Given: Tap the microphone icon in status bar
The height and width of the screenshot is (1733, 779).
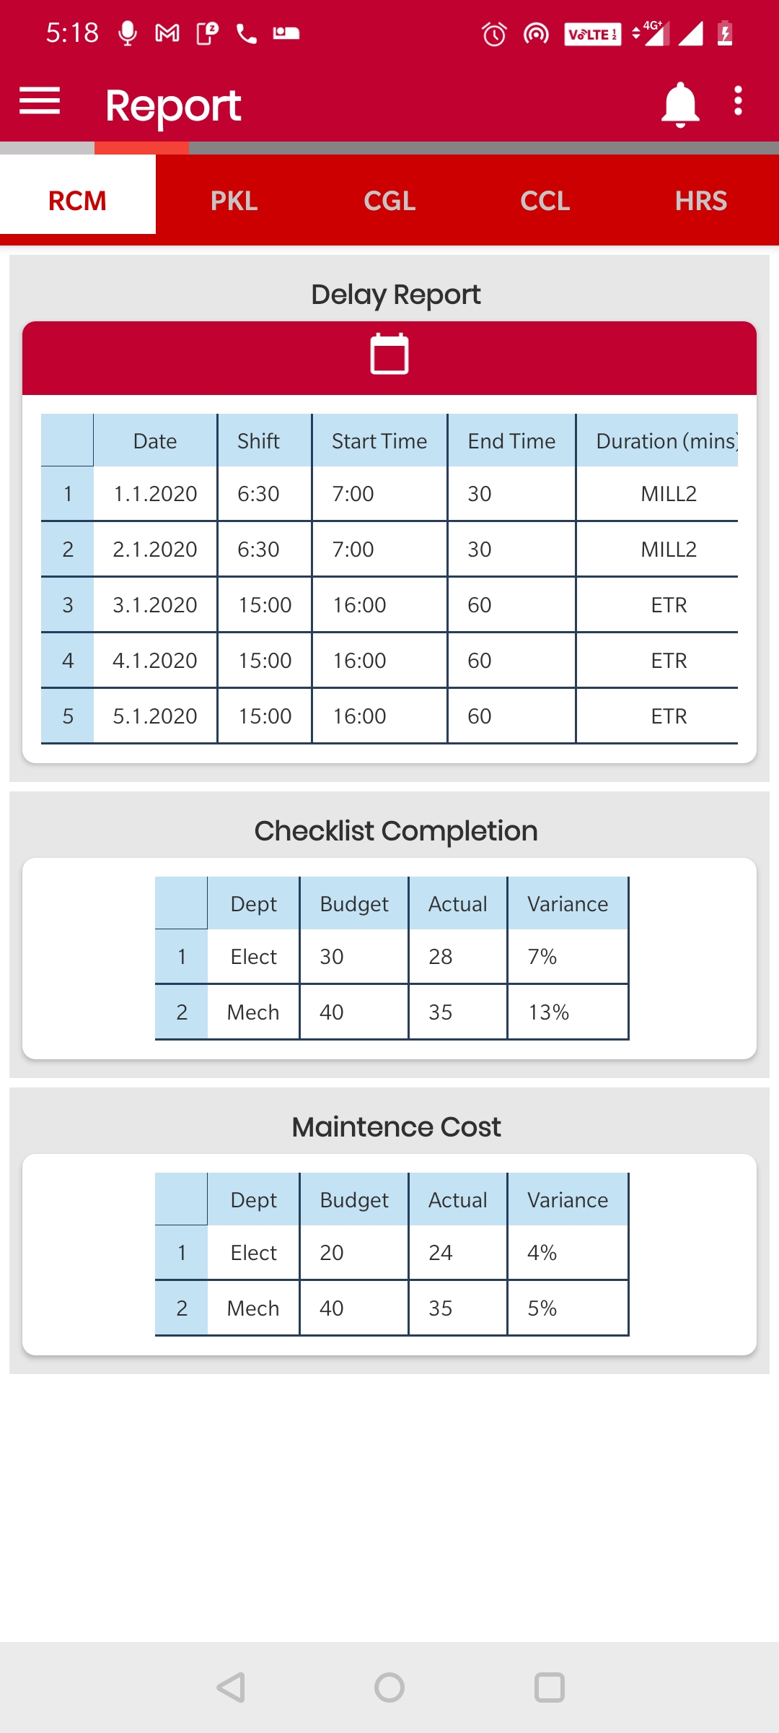Looking at the screenshot, I should click(x=127, y=32).
